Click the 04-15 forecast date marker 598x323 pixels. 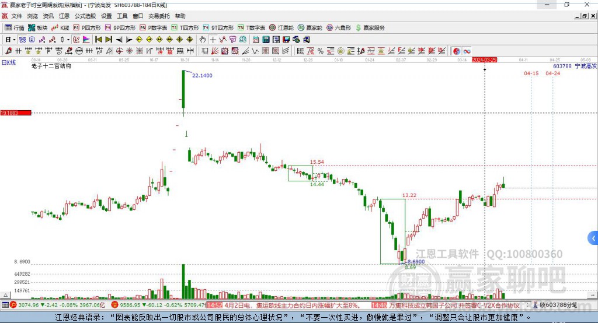point(531,73)
